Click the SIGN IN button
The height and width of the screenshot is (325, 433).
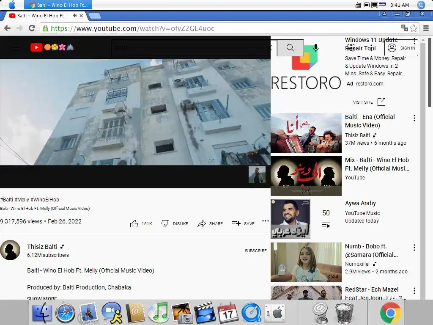(401, 48)
